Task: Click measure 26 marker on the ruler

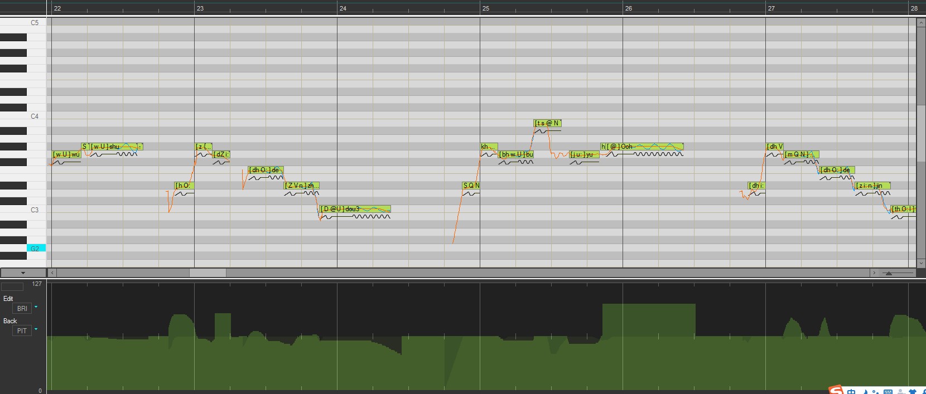Action: [x=629, y=8]
